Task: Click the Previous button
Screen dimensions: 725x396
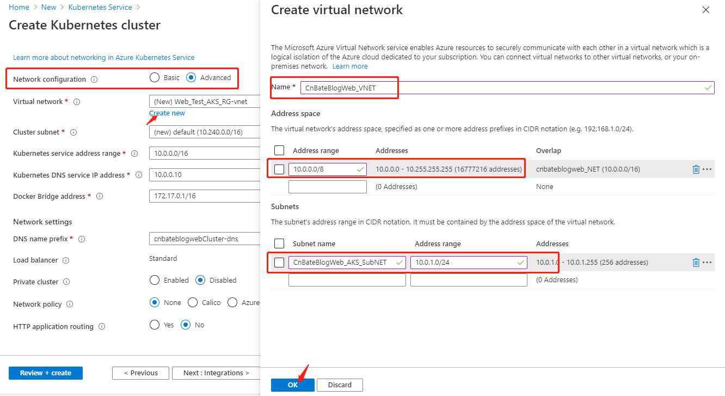Action: tap(140, 373)
